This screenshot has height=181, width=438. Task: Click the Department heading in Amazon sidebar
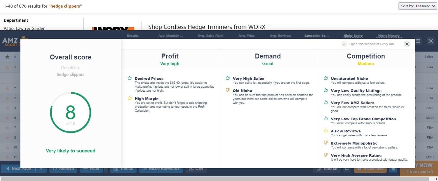pos(16,20)
